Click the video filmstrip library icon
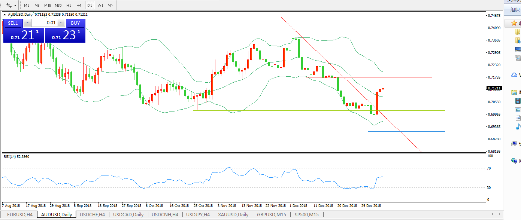The width and height of the screenshot is (521, 220). coord(518,101)
